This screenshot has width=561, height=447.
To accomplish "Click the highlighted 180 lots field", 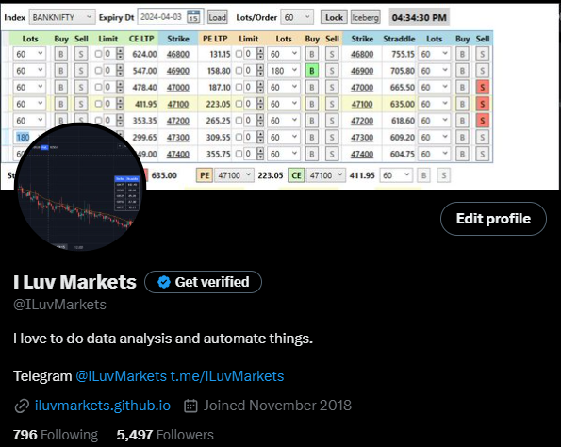I will pos(23,138).
